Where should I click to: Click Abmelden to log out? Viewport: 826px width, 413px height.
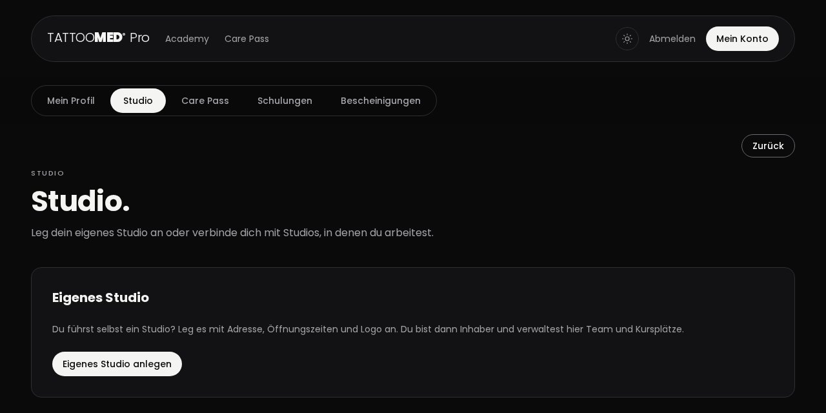tap(672, 39)
